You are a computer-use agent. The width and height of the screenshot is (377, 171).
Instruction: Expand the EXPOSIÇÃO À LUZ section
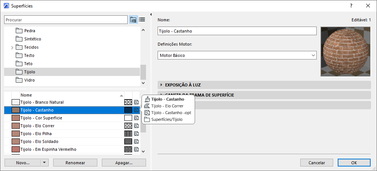coord(161,85)
